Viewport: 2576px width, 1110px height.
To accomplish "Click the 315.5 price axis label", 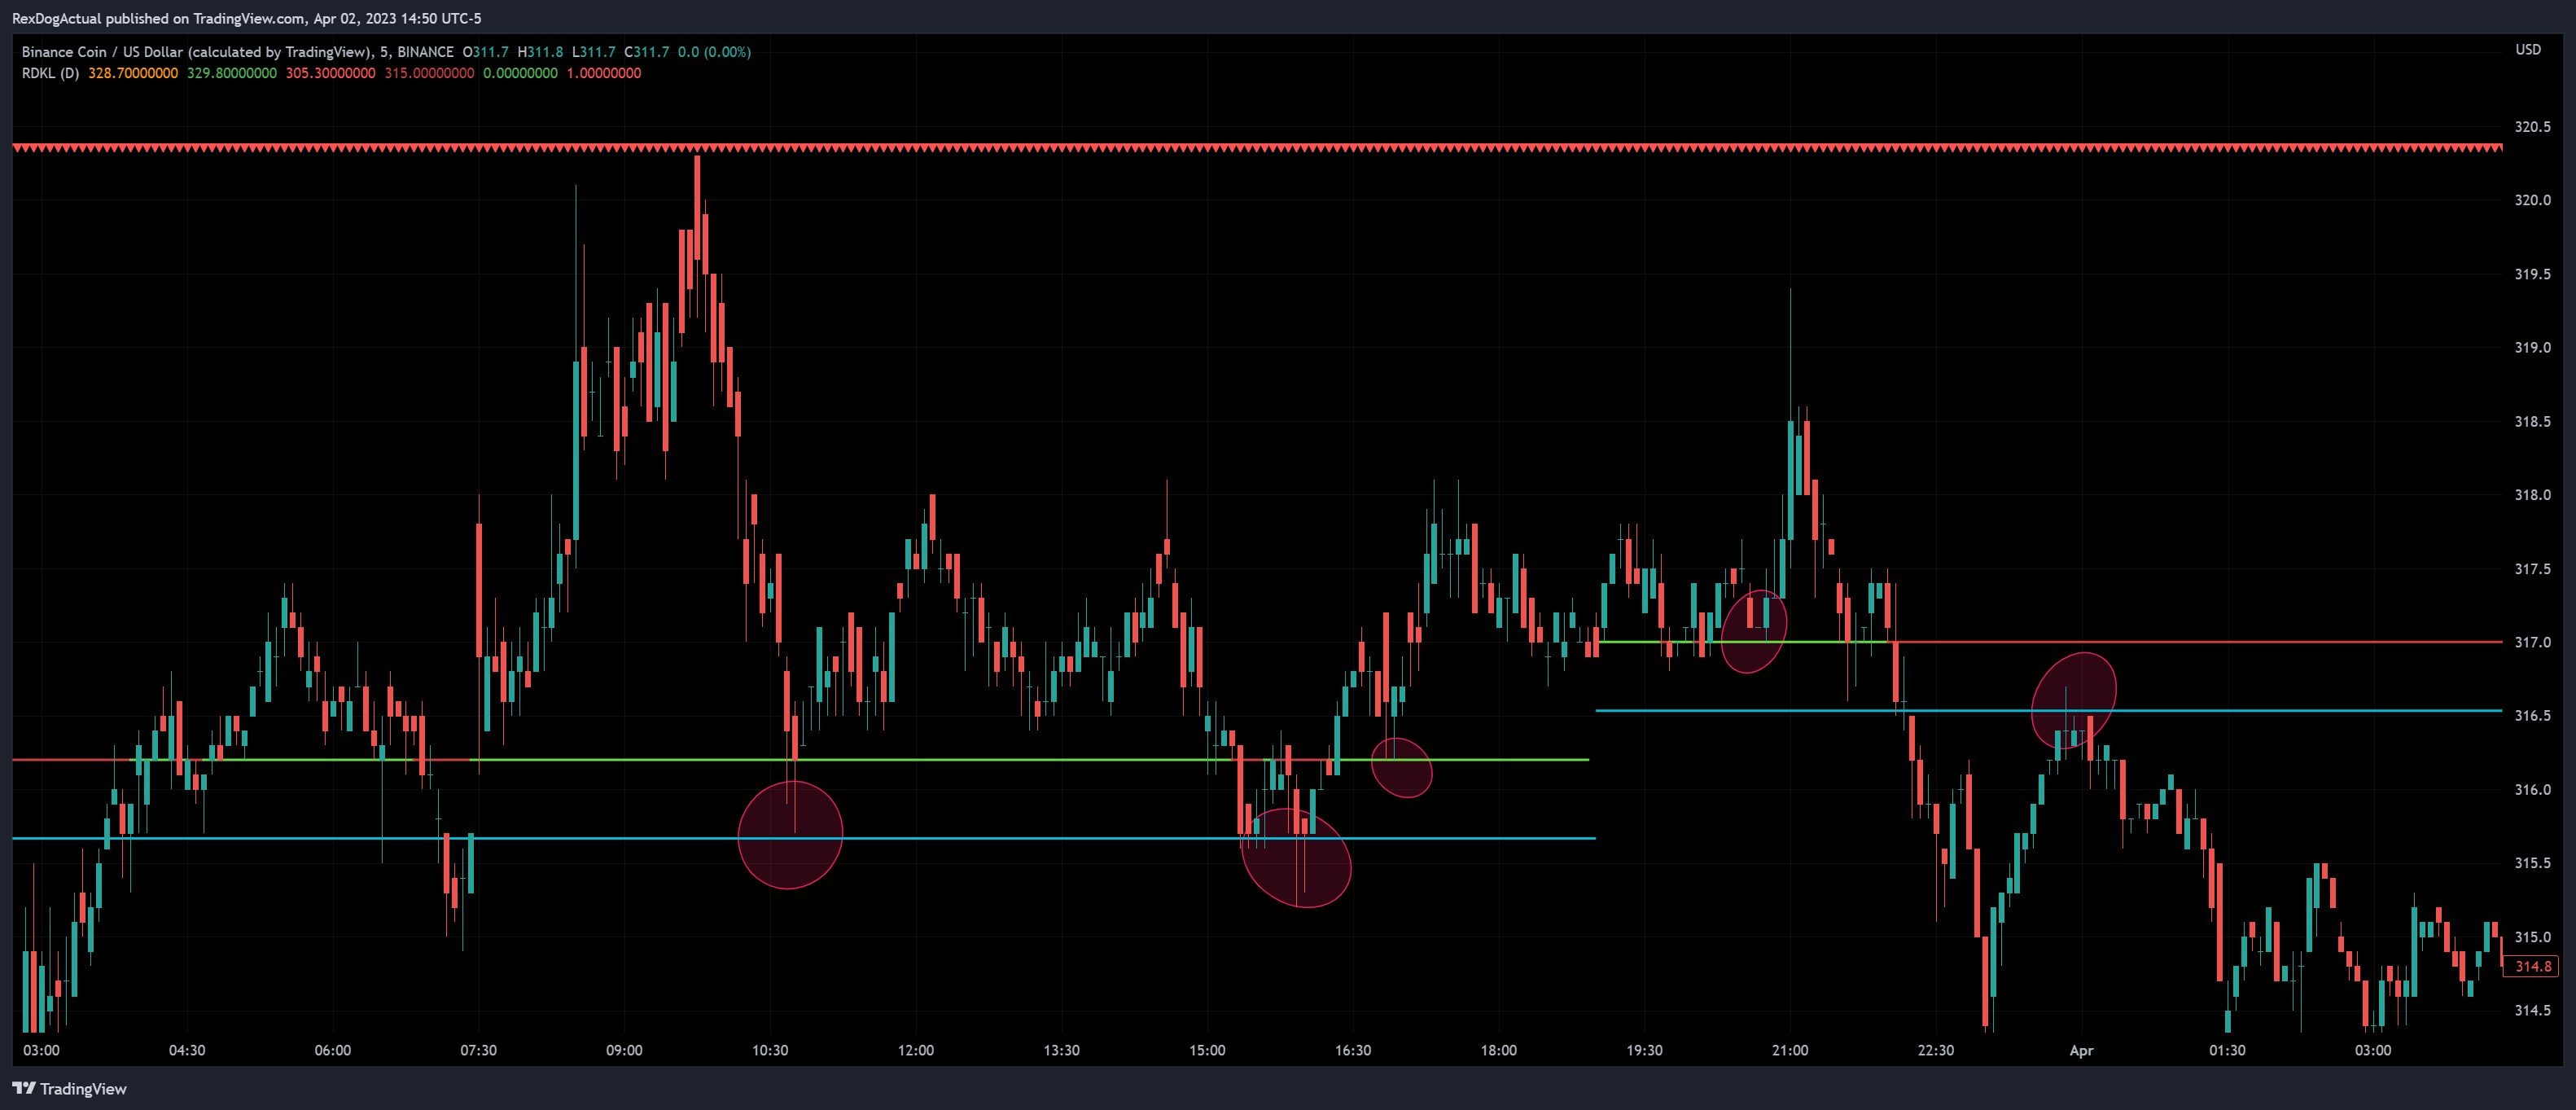I will coord(2532,863).
